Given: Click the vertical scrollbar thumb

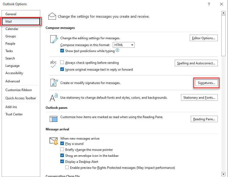Looking at the screenshot, I should (x=223, y=35).
